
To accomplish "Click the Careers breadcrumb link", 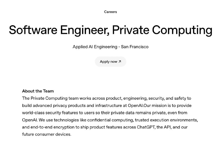I will [110, 12].
